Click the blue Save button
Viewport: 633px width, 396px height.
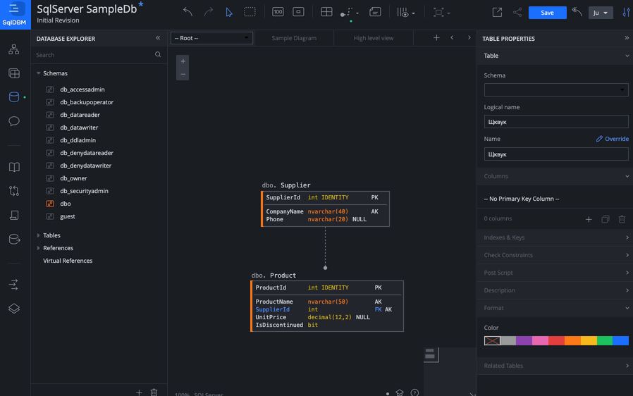pyautogui.click(x=547, y=13)
